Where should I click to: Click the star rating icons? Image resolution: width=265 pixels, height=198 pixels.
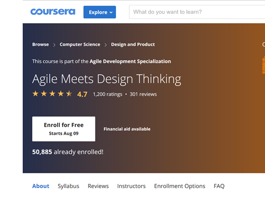point(52,94)
